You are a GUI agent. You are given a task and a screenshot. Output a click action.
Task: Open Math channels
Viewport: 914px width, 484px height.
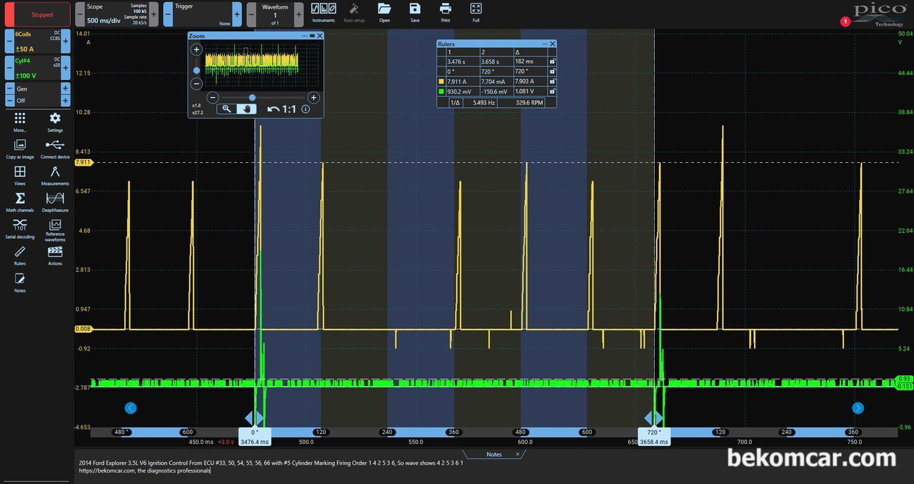[20, 201]
